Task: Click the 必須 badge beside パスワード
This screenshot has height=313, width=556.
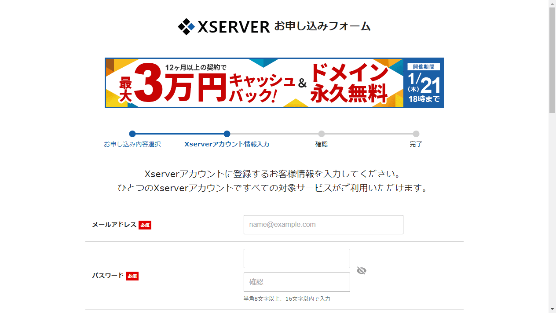Action: (132, 276)
